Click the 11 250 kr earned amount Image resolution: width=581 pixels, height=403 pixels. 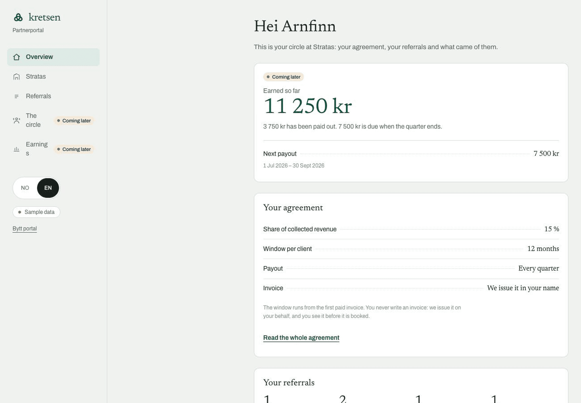(x=307, y=106)
